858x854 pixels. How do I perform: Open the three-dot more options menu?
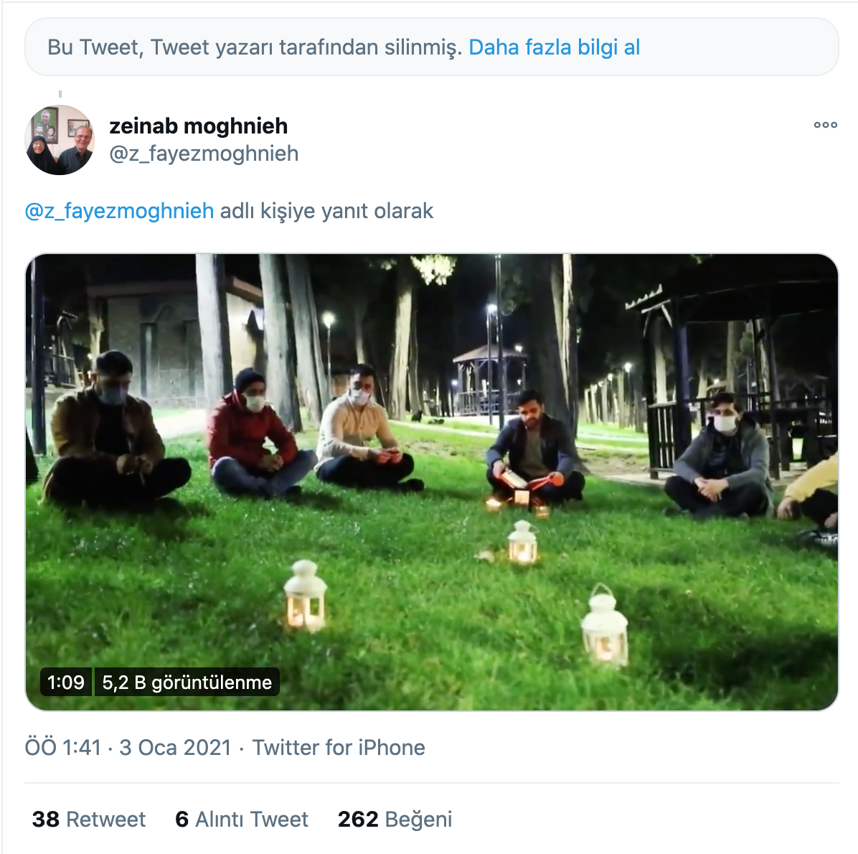click(x=825, y=125)
